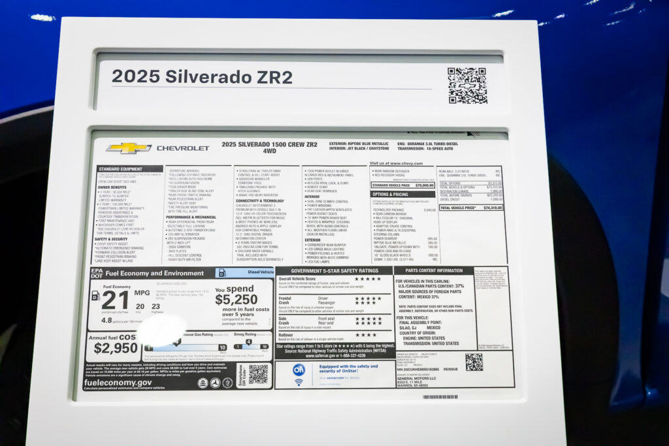The height and width of the screenshot is (446, 669).
Task: Click the blue OnStar logo
Action: (299, 369)
